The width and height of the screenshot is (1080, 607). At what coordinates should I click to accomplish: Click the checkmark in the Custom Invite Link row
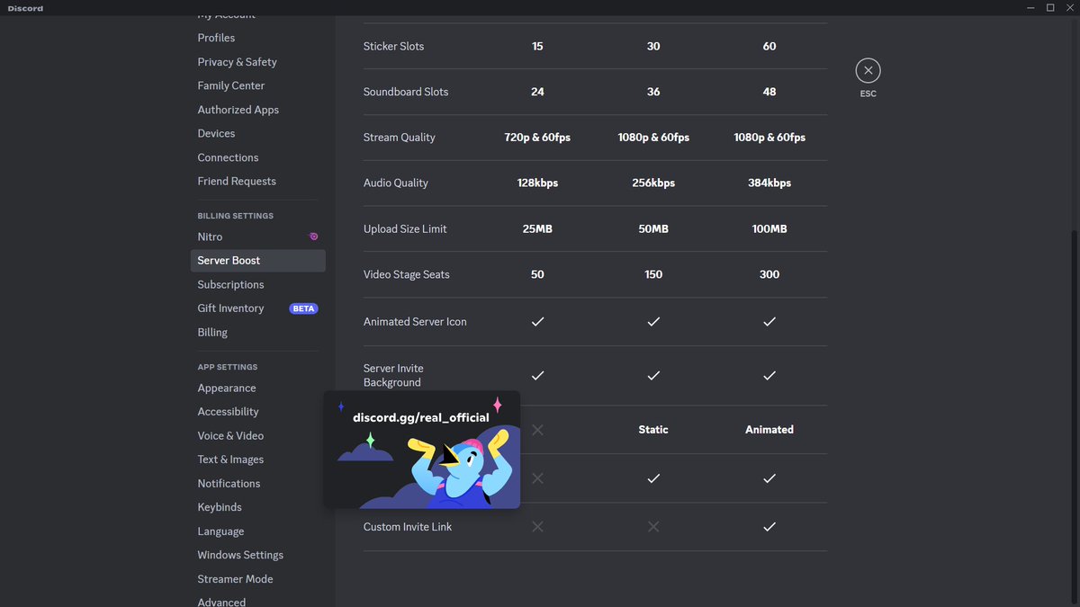coord(769,527)
